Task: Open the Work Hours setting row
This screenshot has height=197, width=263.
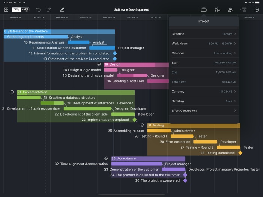Action: pyautogui.click(x=204, y=44)
